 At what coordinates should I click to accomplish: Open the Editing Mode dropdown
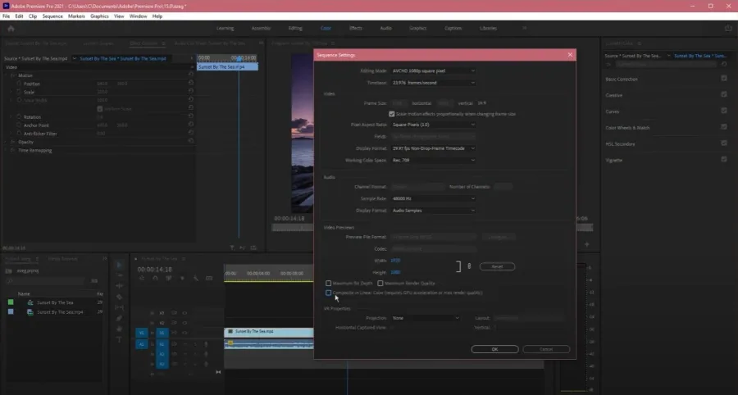pyautogui.click(x=433, y=70)
